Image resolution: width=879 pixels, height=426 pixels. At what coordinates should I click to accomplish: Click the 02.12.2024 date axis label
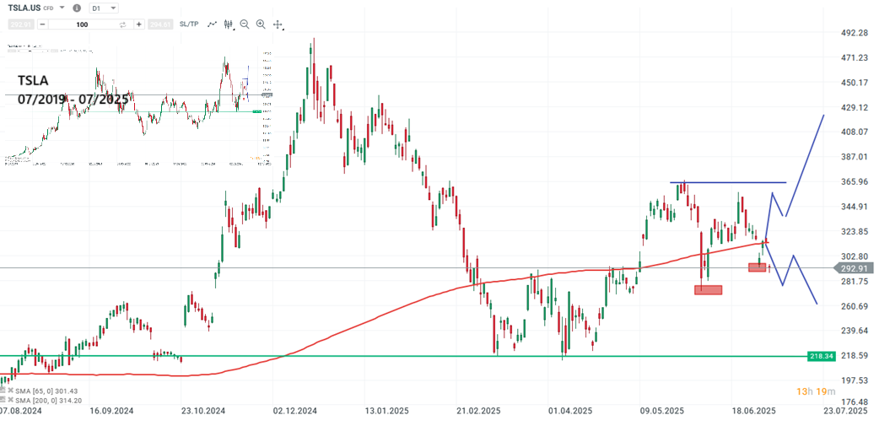(x=294, y=411)
